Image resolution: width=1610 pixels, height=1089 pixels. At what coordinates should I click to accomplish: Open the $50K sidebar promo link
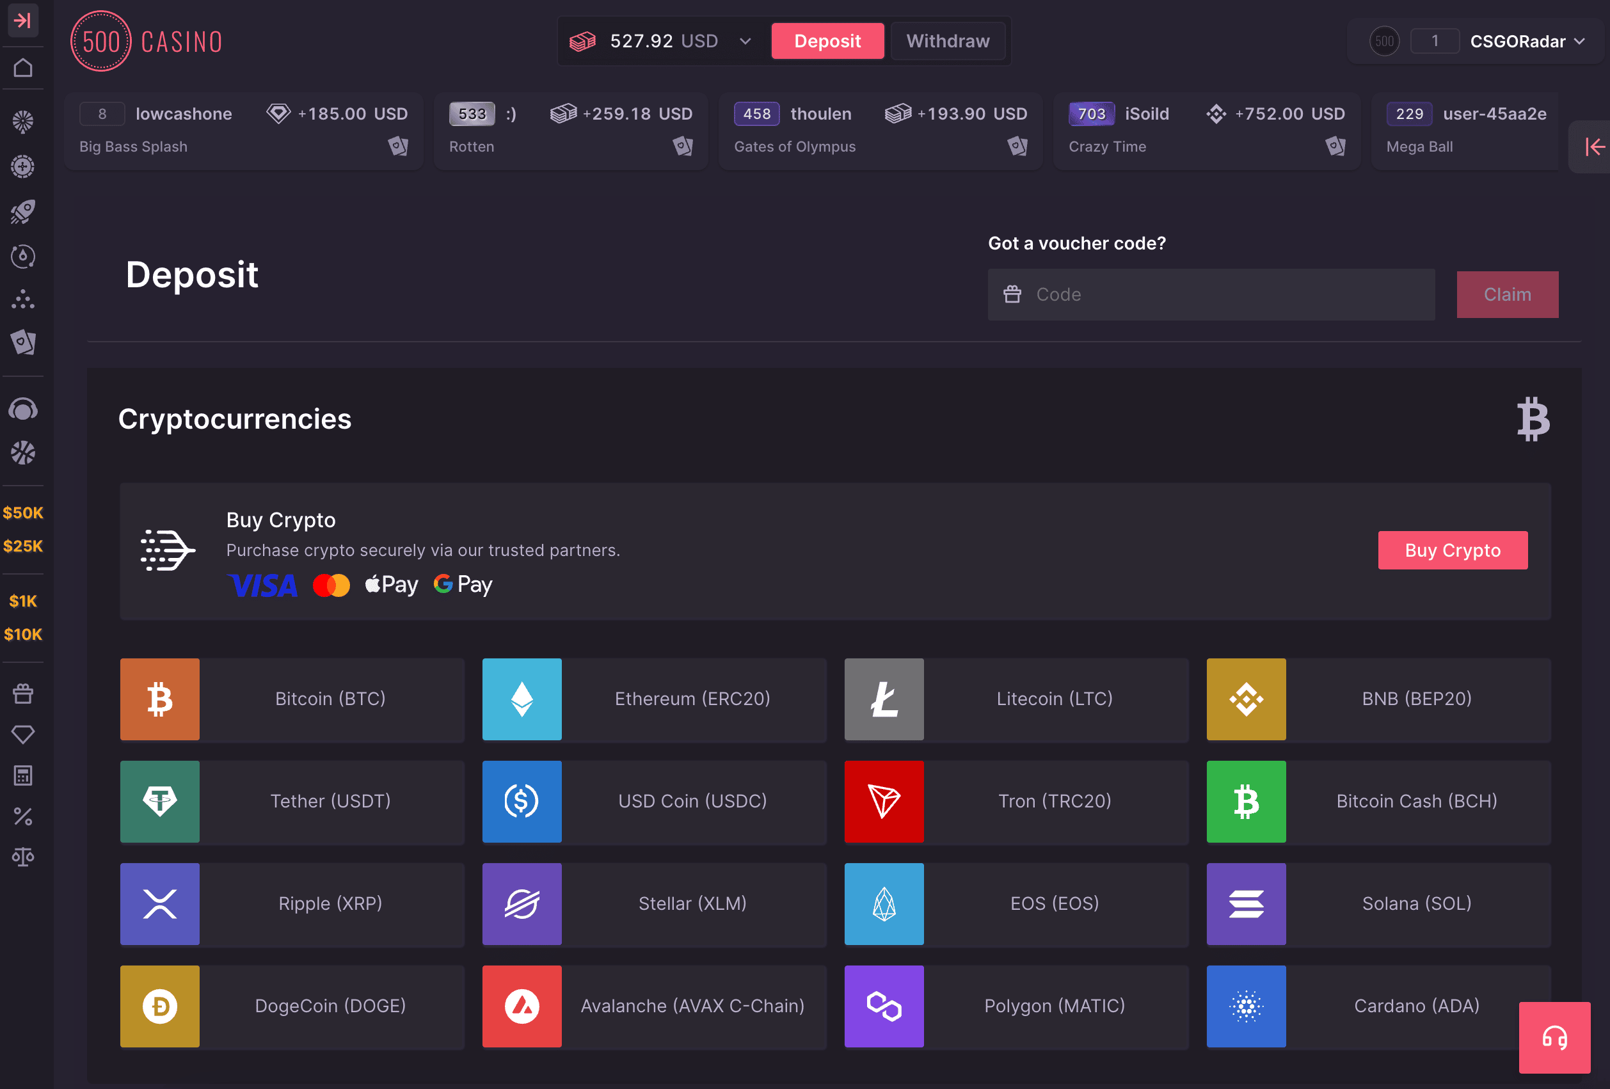[23, 513]
